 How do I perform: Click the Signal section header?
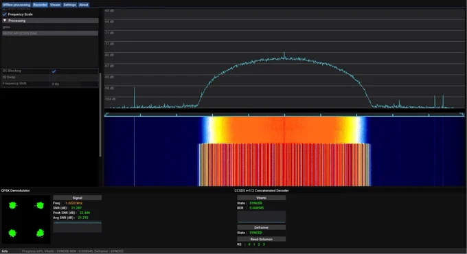tap(77, 198)
